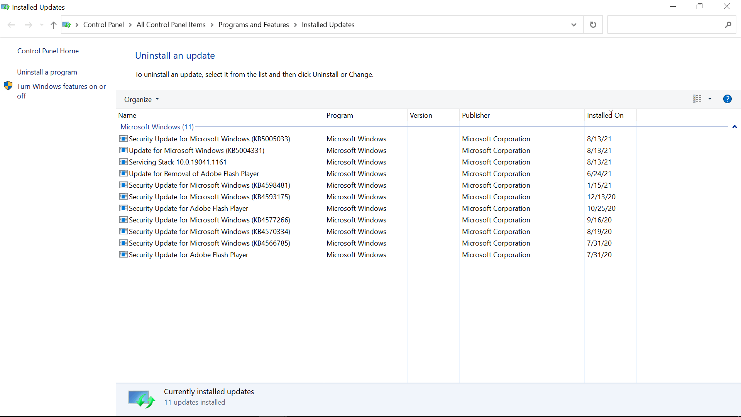Click the search magnifier icon
Viewport: 741px width, 417px height.
tap(728, 25)
